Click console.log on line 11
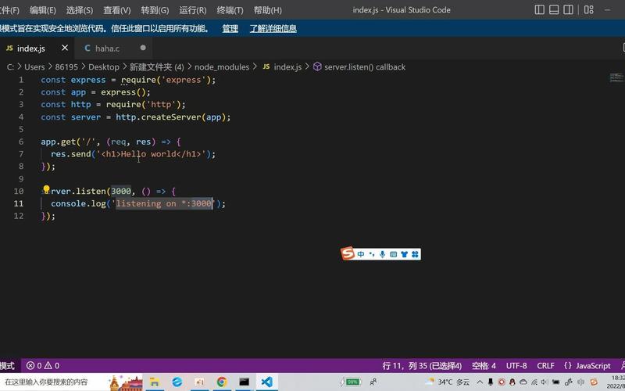This screenshot has width=625, height=391. 78,203
